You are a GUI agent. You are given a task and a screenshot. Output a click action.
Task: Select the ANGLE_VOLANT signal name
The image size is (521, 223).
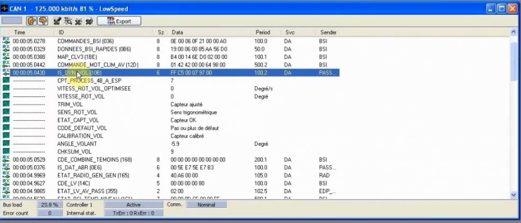77,144
